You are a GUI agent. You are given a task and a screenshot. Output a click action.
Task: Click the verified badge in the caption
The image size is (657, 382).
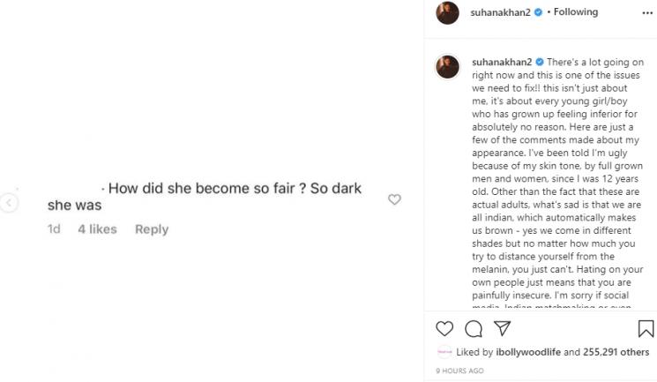point(538,64)
